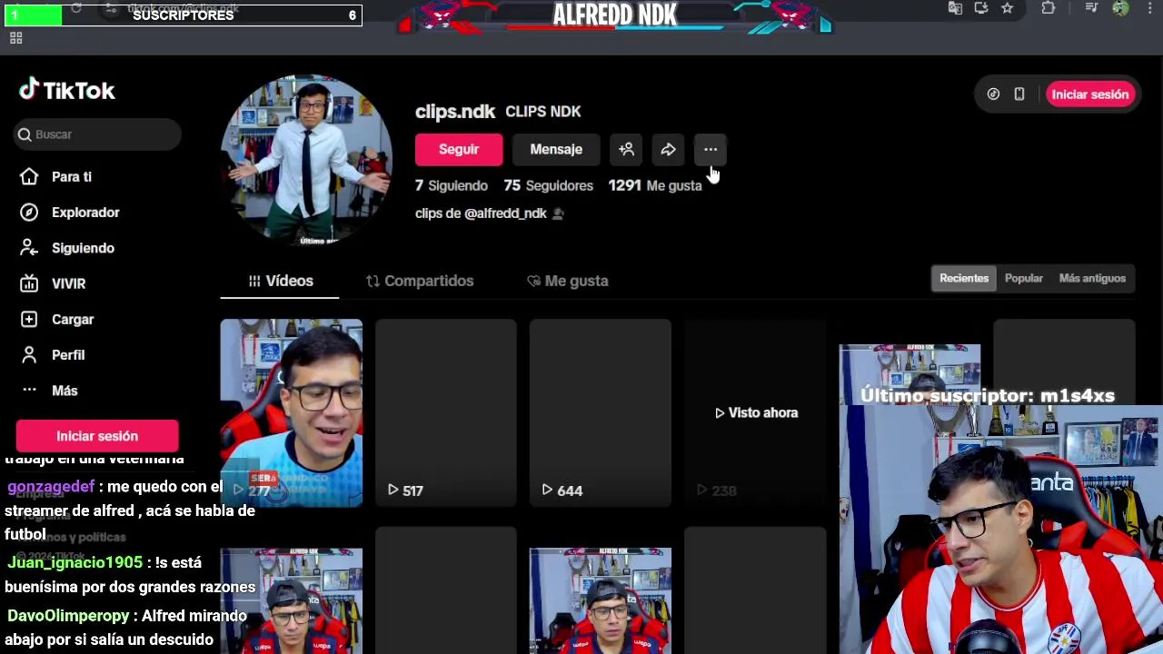Open the 7 Siguiendo list
Image resolution: width=1163 pixels, height=654 pixels.
pos(452,185)
